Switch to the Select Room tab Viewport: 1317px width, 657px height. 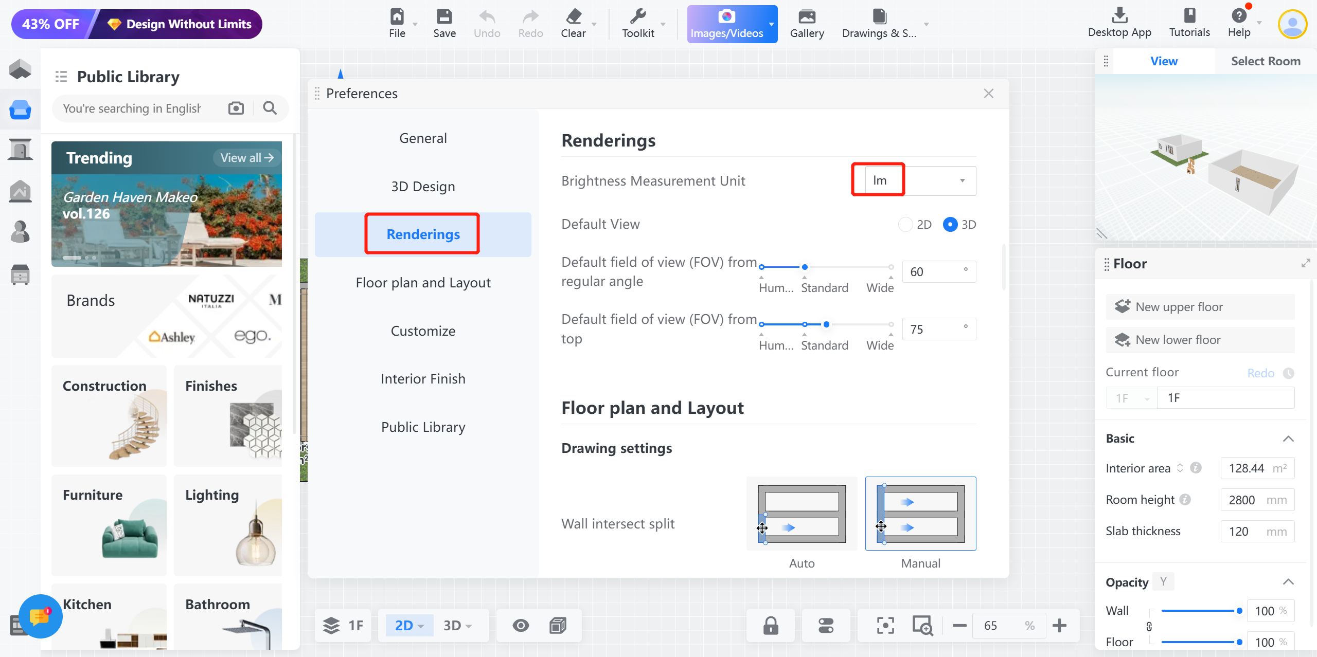tap(1266, 61)
